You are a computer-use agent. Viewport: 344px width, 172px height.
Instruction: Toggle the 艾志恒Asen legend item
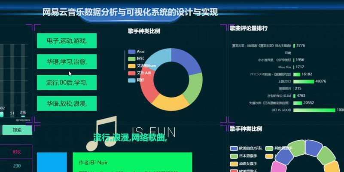(142, 66)
